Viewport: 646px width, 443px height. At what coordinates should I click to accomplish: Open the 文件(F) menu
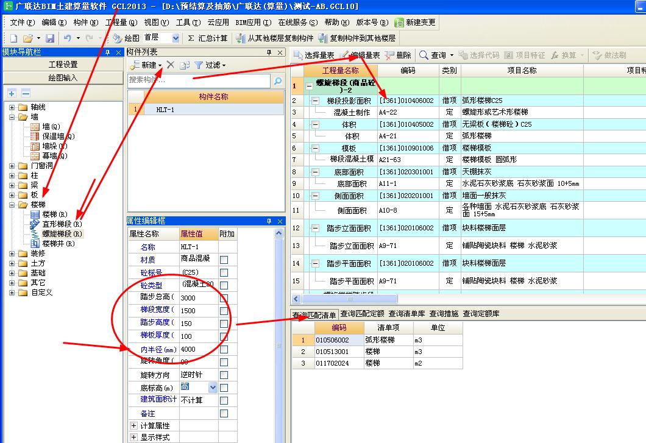tap(22, 23)
